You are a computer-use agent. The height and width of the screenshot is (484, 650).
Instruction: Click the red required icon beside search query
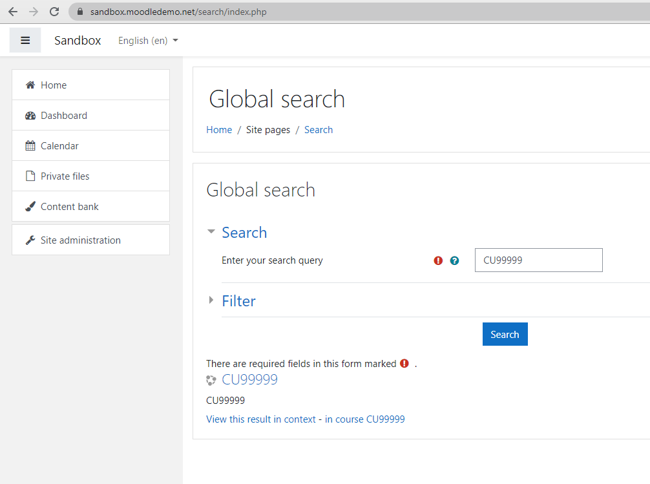[x=438, y=260]
